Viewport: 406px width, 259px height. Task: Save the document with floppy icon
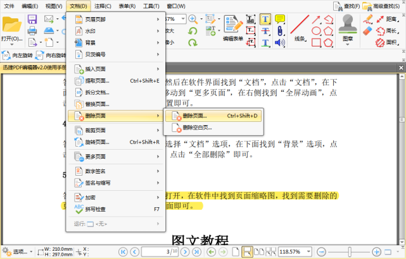[x=32, y=20]
